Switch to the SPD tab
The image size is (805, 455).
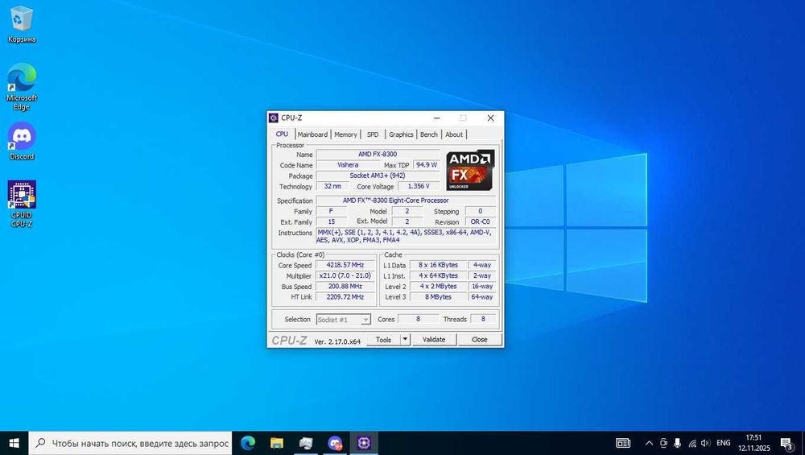pos(373,134)
